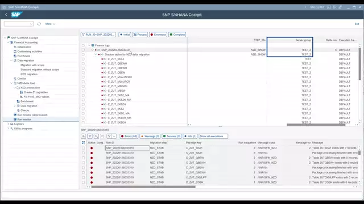
Task: Click the Logistics node icon
Action: [12, 124]
